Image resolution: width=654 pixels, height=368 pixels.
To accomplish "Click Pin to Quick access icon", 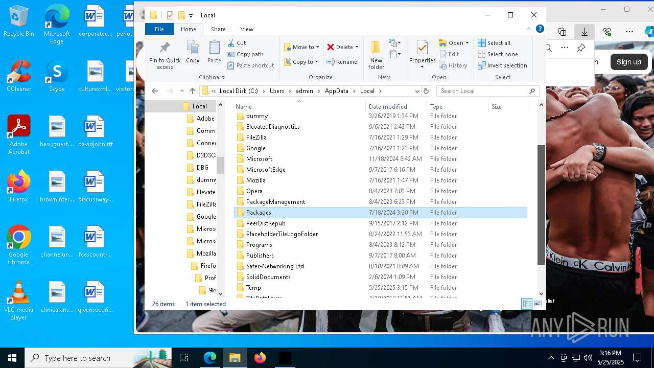I will (165, 55).
